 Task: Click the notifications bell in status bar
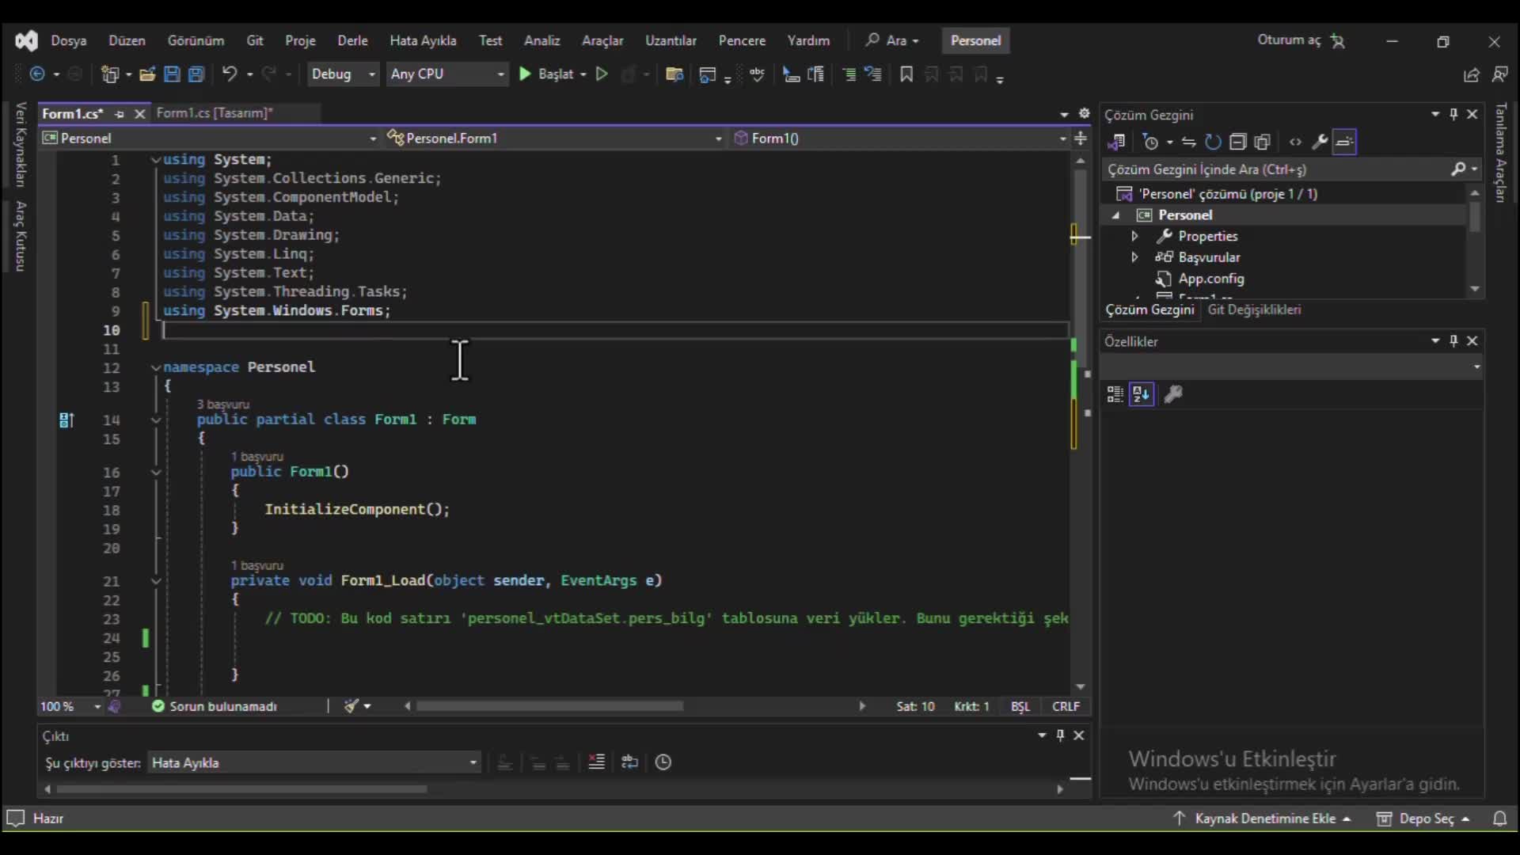1499,819
